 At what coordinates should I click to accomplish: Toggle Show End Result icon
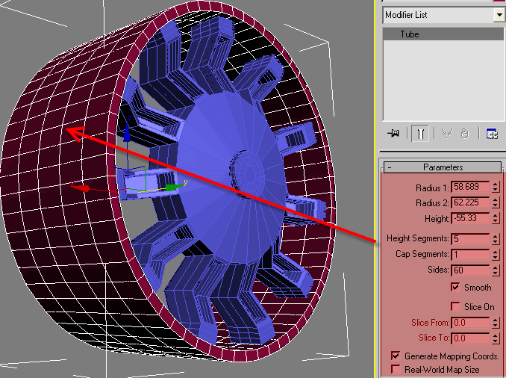[x=421, y=133]
